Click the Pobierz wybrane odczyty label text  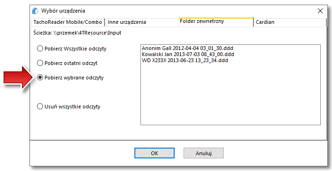[74, 78]
